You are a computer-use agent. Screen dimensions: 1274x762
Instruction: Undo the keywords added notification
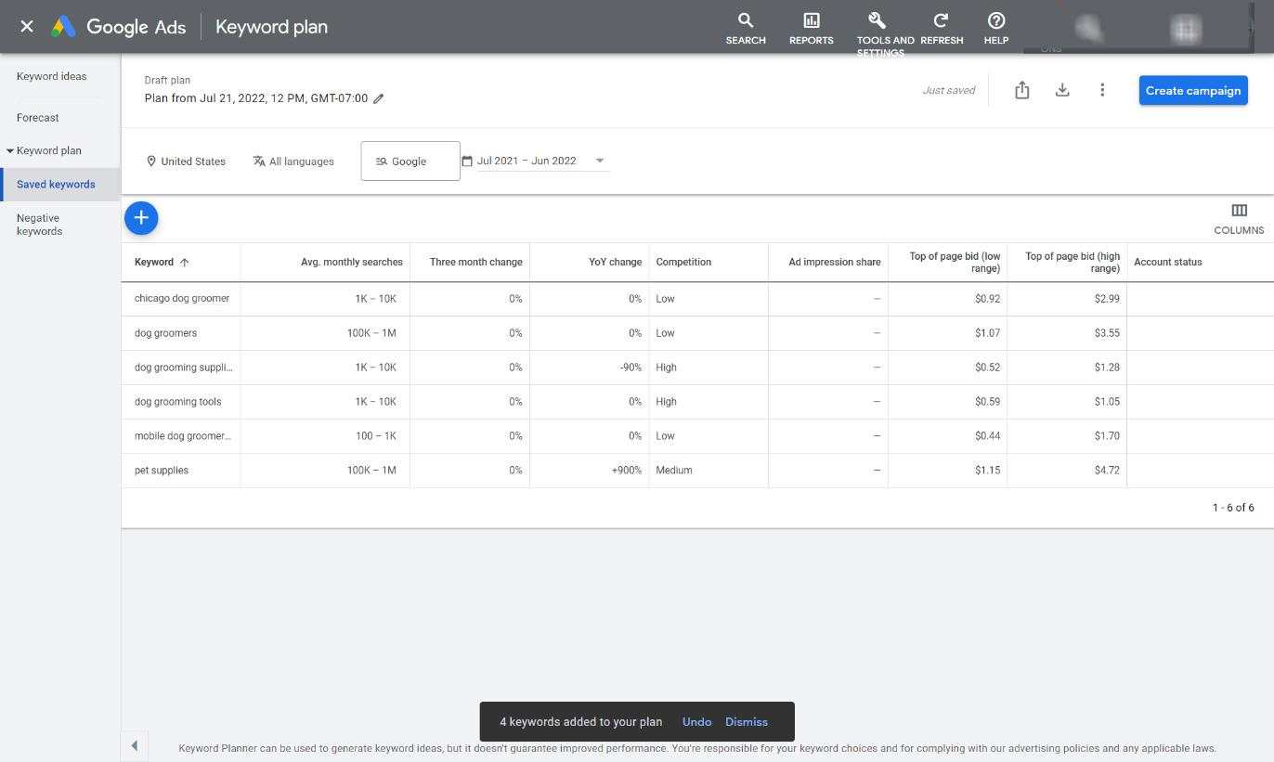pos(696,721)
